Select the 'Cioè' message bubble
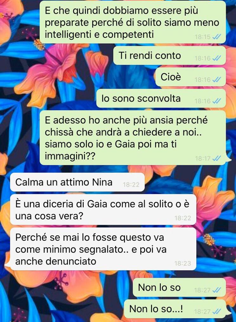 pyautogui.click(x=190, y=77)
